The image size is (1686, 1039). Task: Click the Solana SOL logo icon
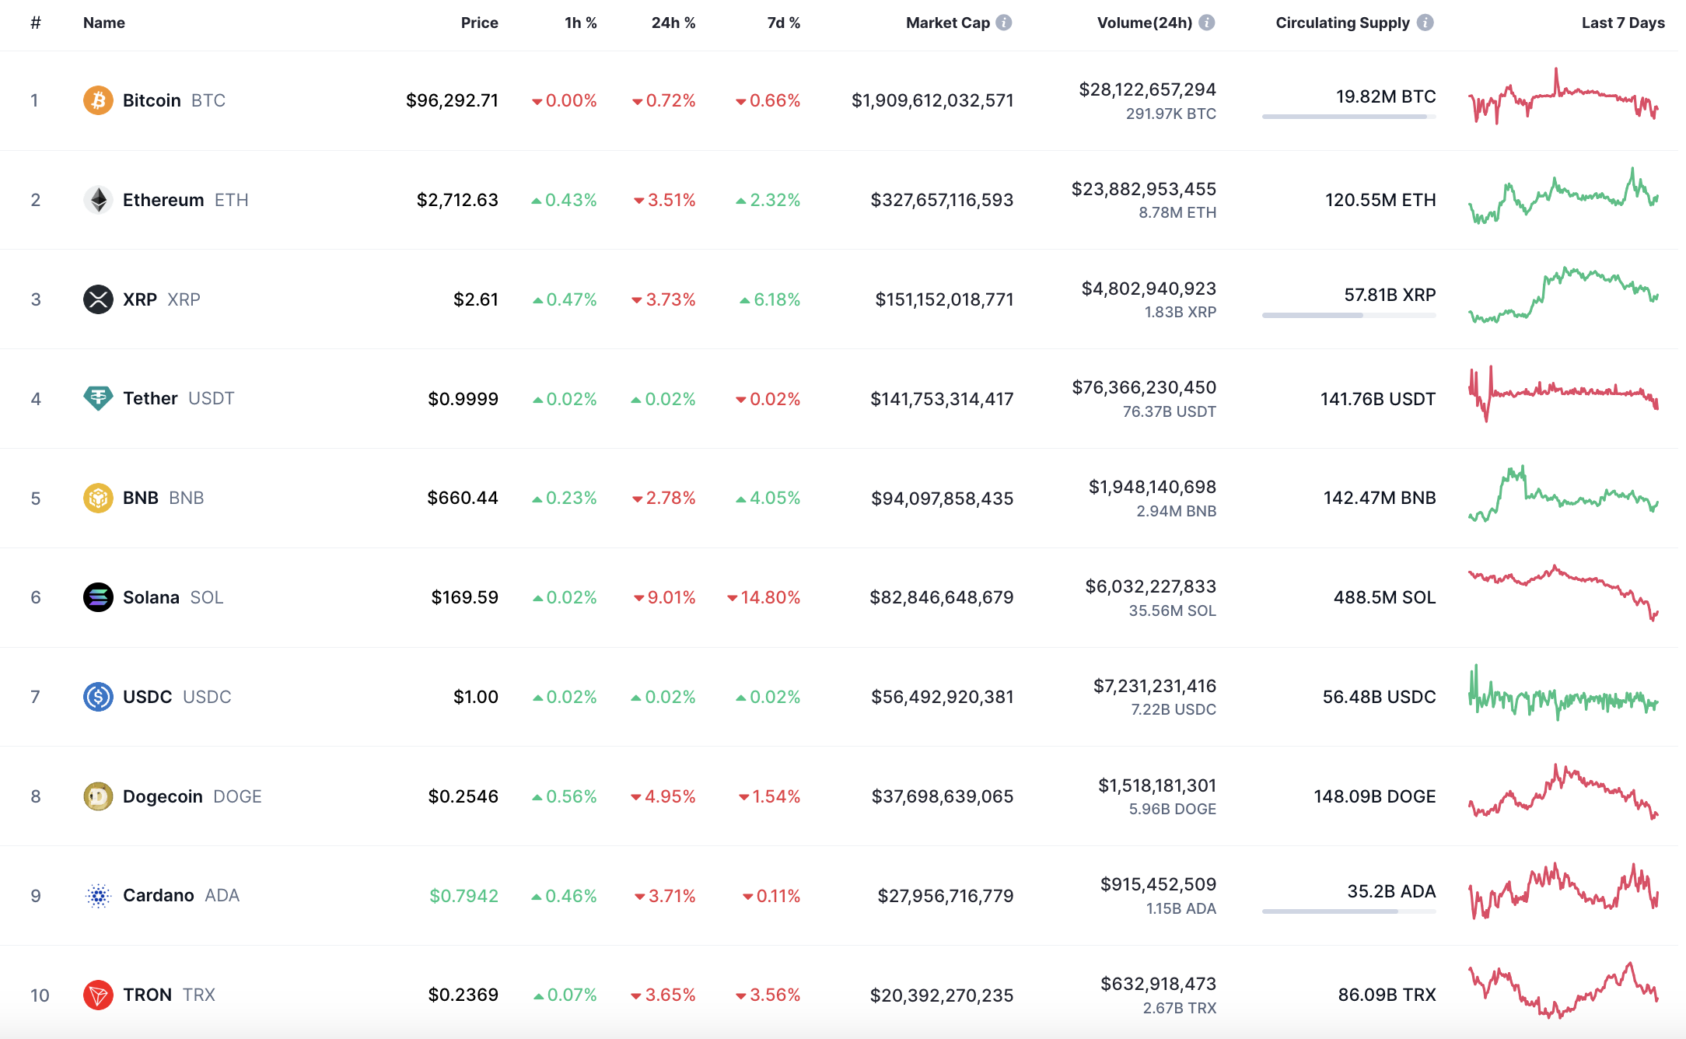97,597
